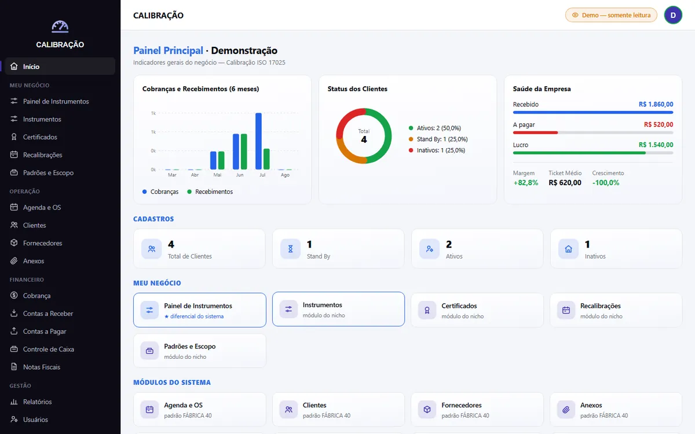Click the box icon beside Fornecedores in sidebar
Viewport: 695px width, 434px height.
[x=14, y=244]
